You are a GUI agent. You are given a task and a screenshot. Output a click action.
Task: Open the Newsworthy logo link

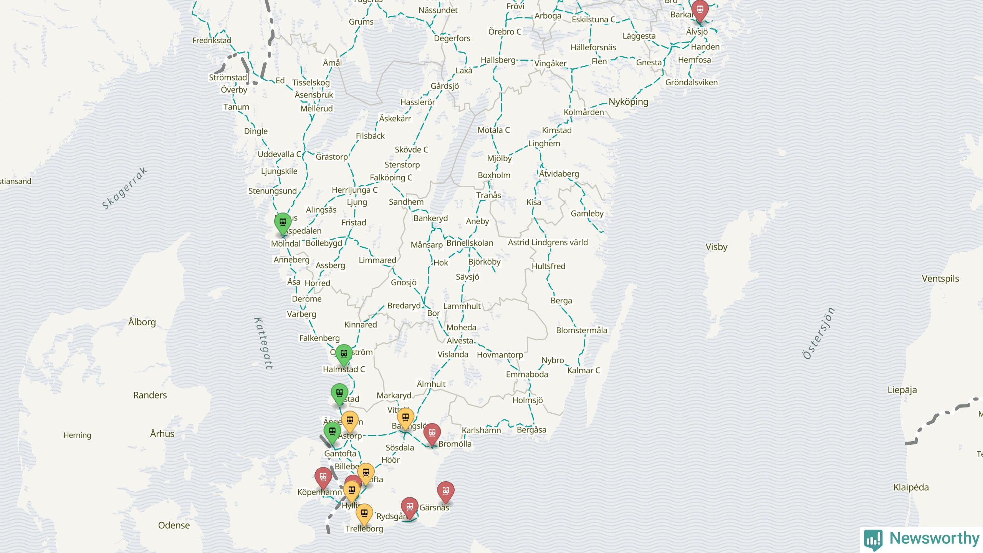[934, 538]
